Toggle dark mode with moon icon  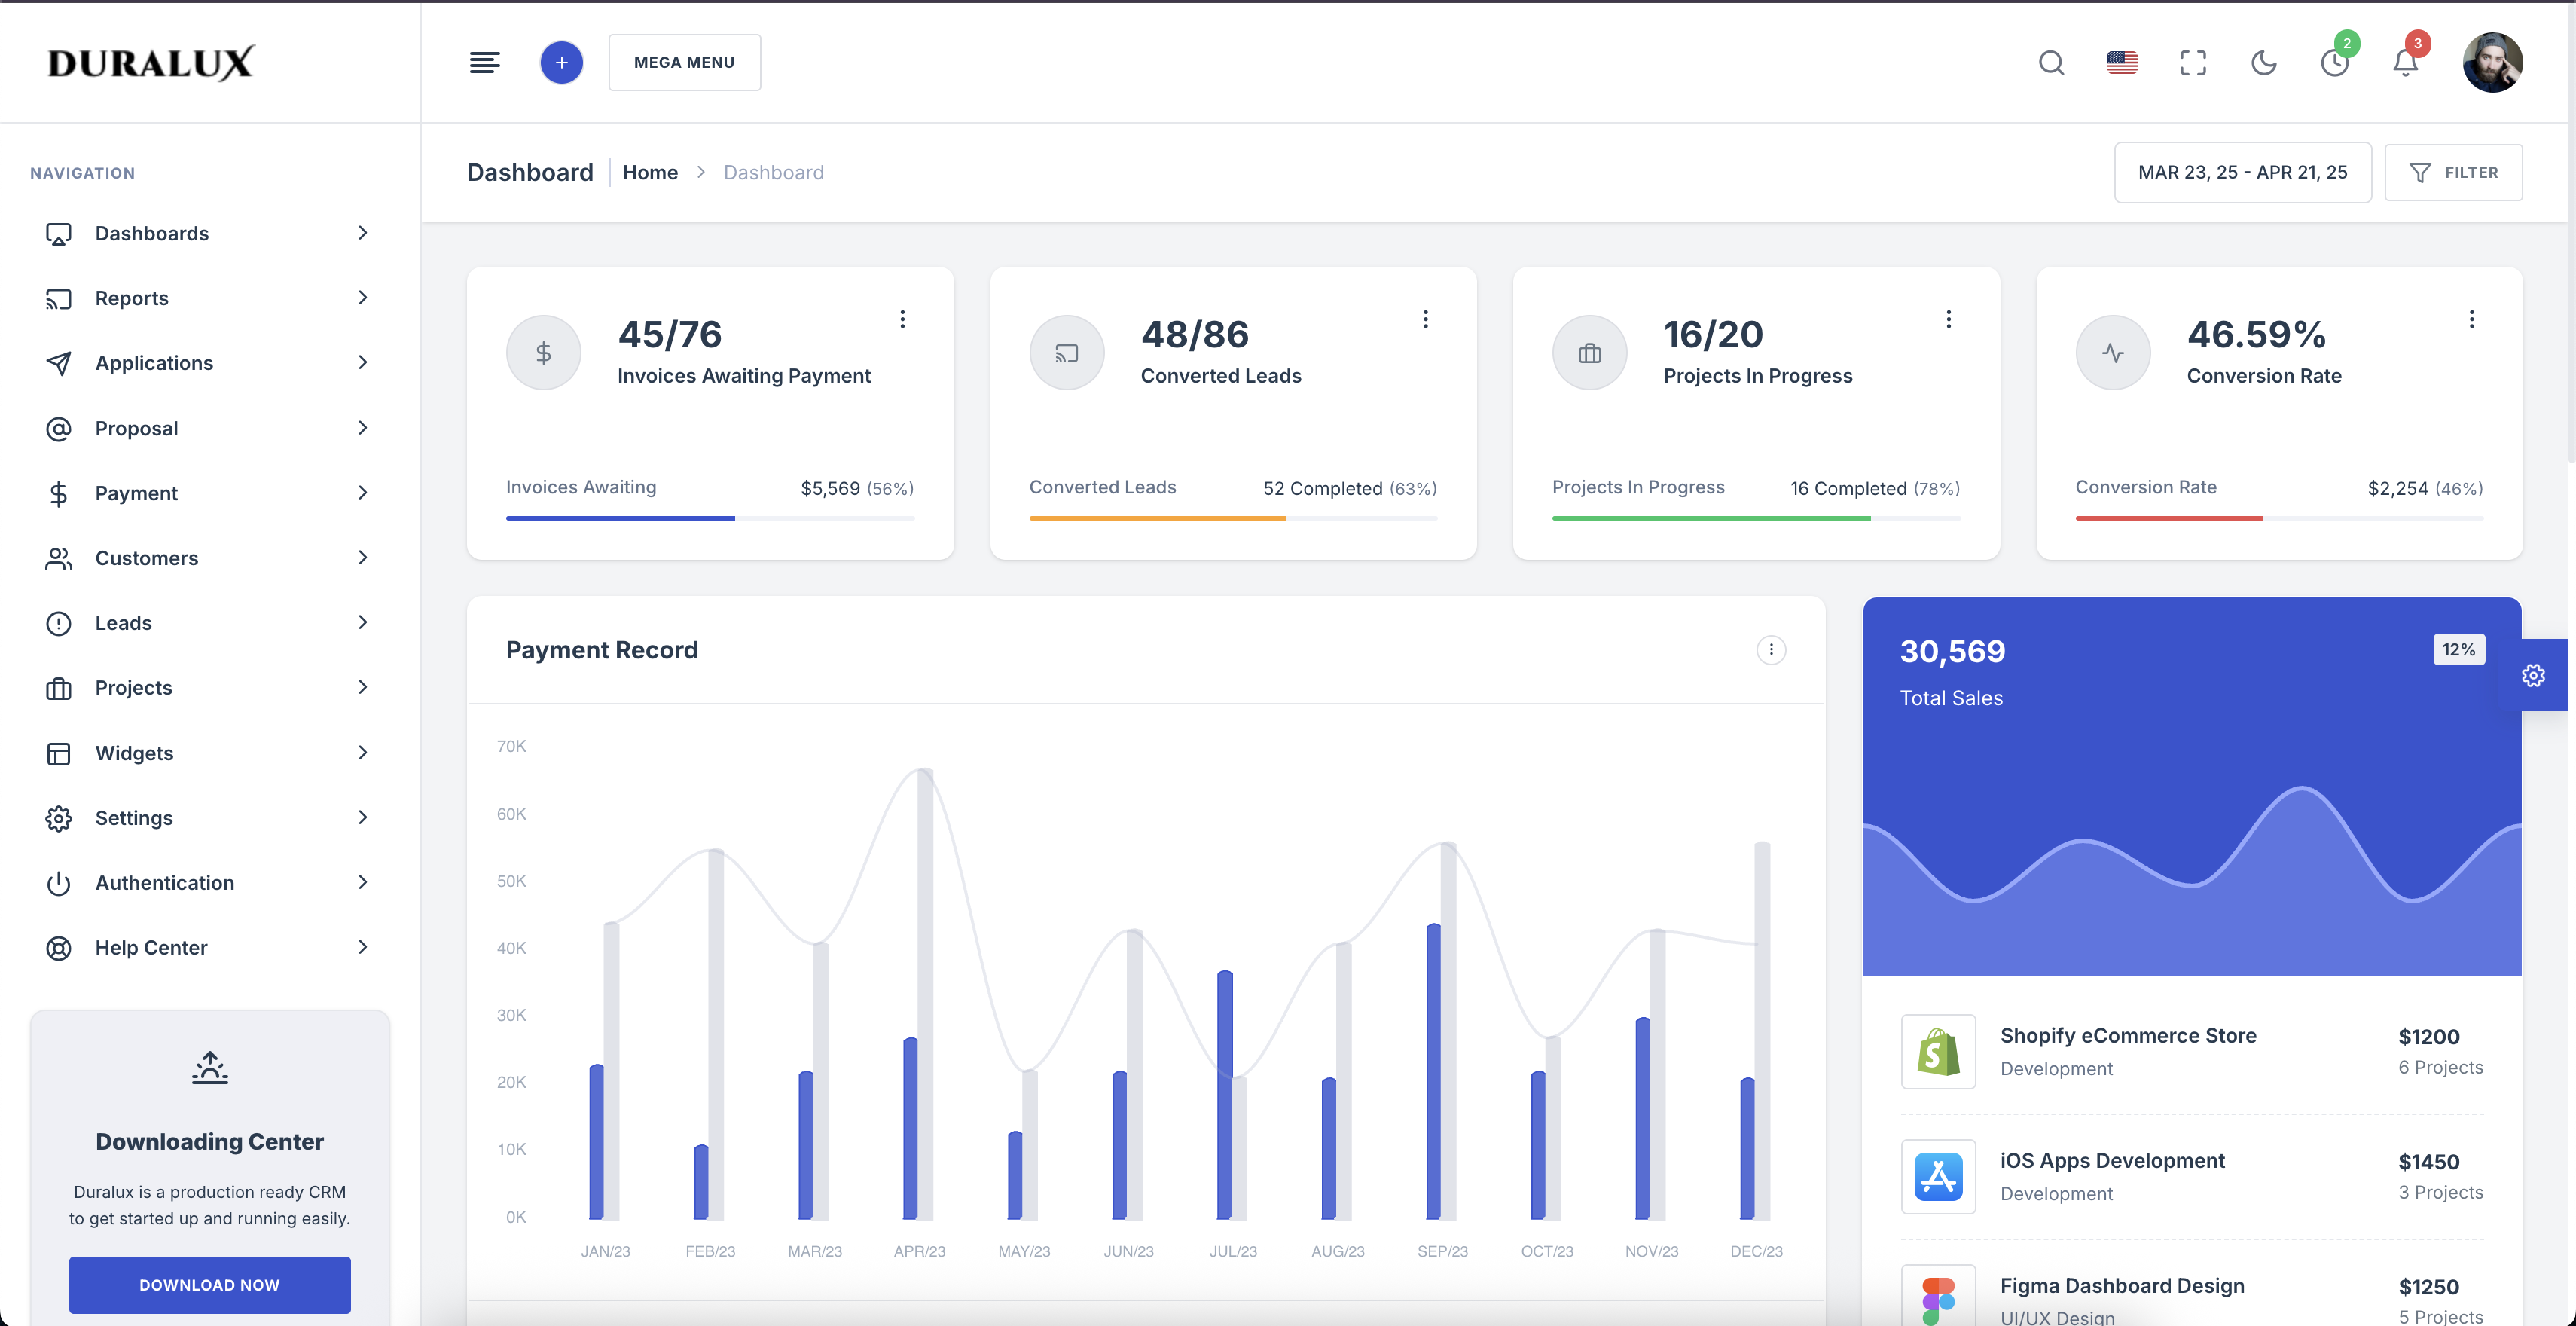pos(2264,63)
